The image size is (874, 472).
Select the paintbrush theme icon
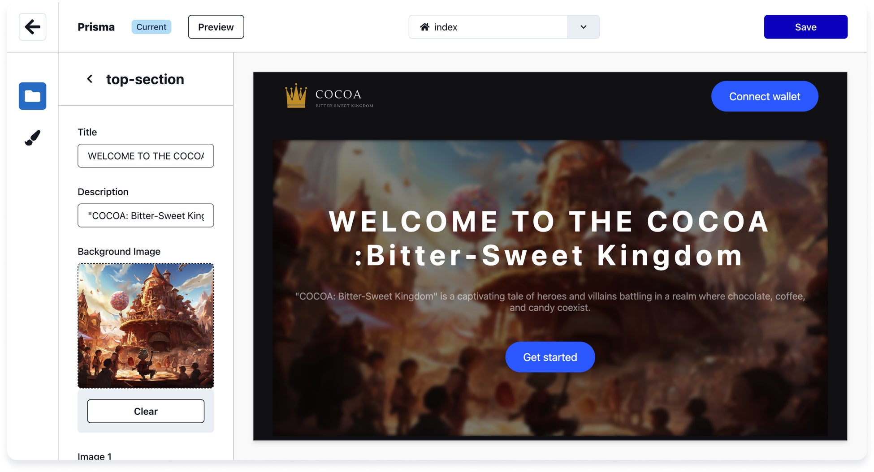32,137
